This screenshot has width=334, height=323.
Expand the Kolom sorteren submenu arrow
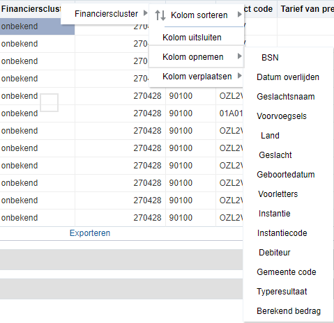tap(240, 15)
